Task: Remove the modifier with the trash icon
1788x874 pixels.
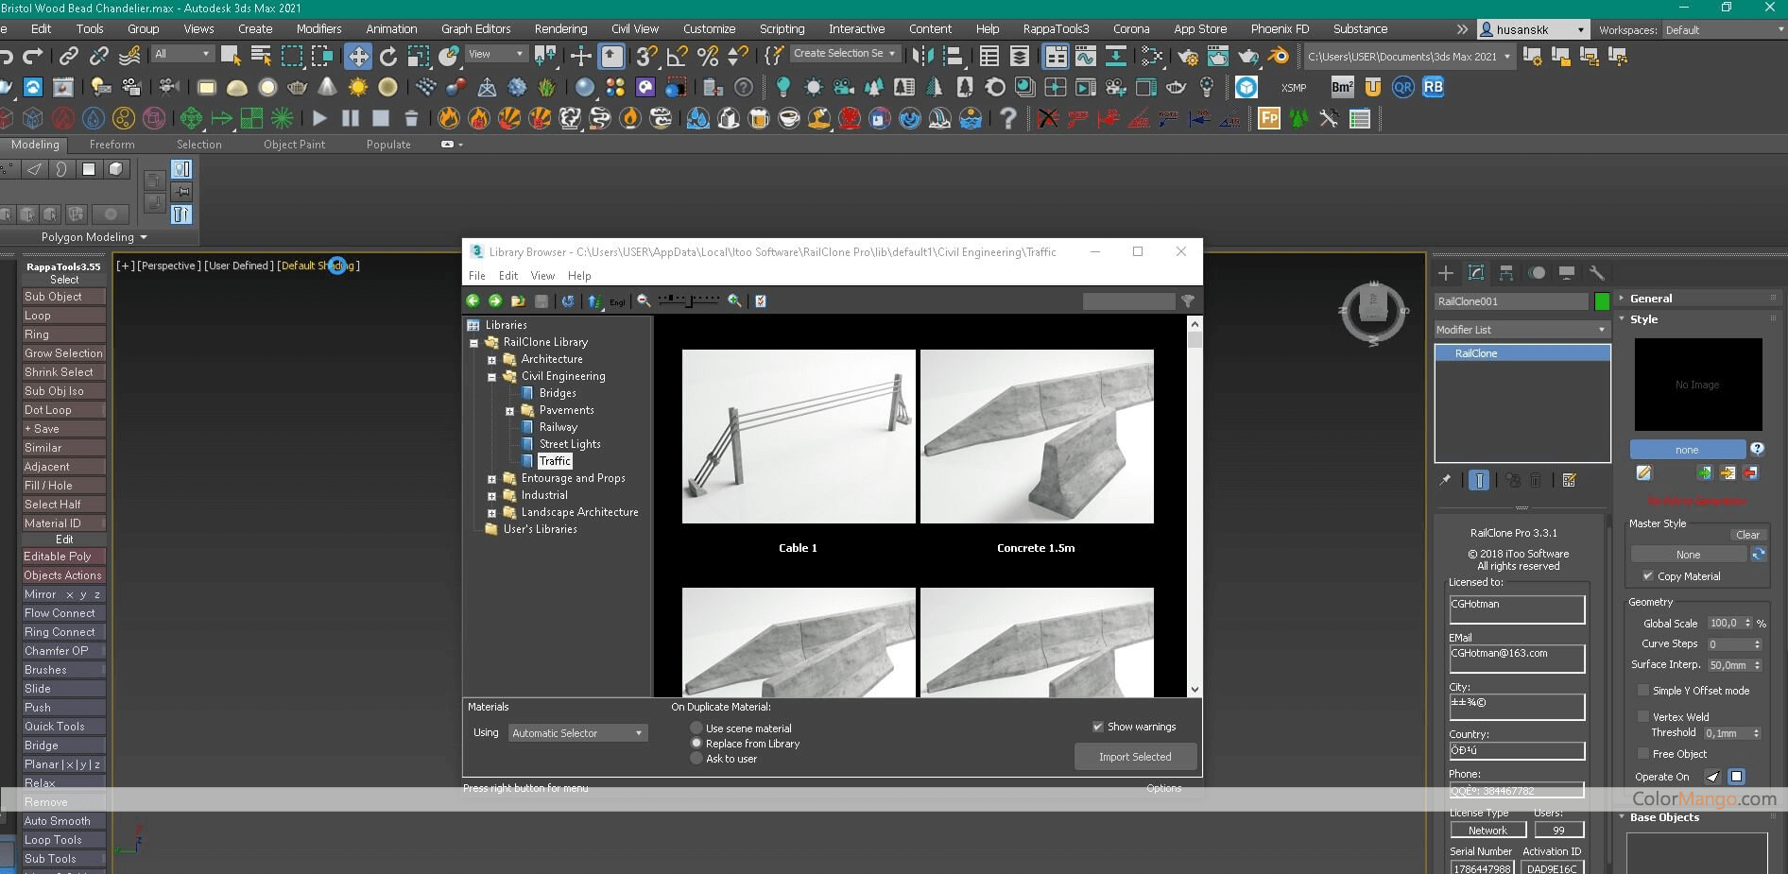Action: coord(1536,480)
